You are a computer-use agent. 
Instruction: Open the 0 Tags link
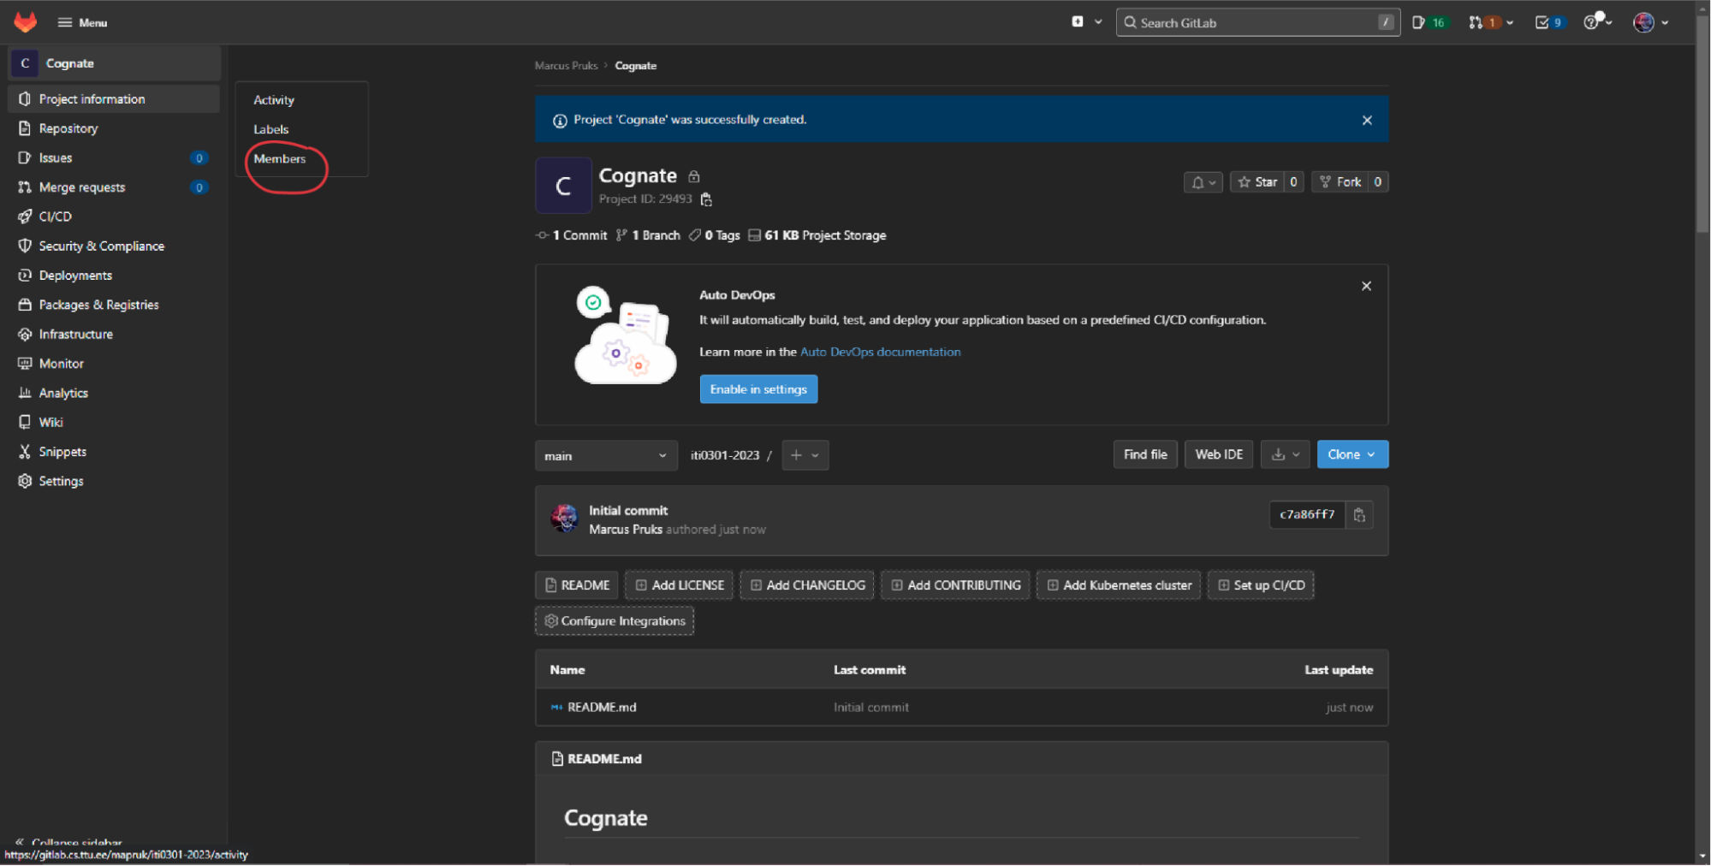715,235
